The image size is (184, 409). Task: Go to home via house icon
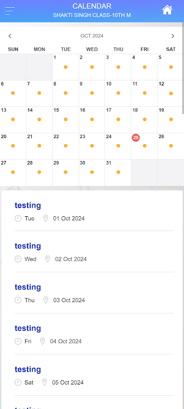tap(167, 10)
